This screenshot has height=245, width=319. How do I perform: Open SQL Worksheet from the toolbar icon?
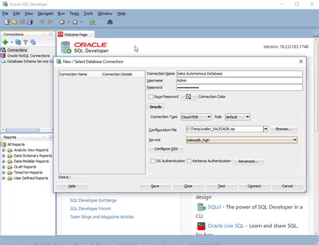pos(92,22)
